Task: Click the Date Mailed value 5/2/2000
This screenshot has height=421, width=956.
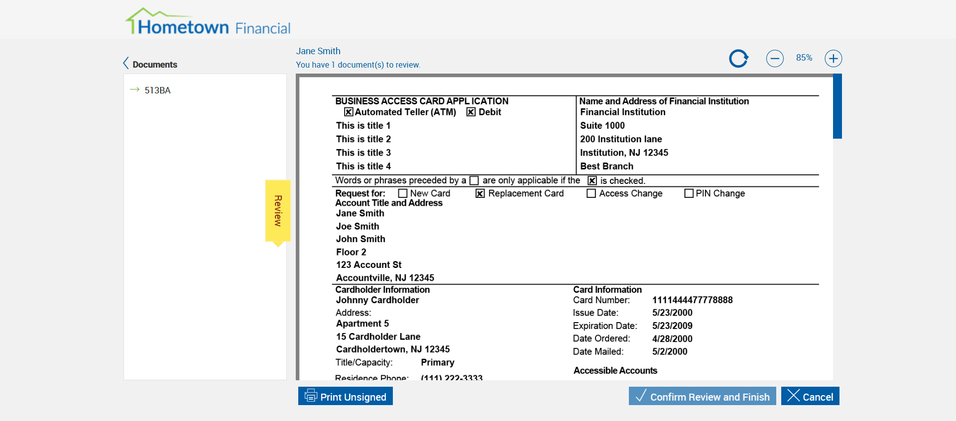Action: pos(670,351)
